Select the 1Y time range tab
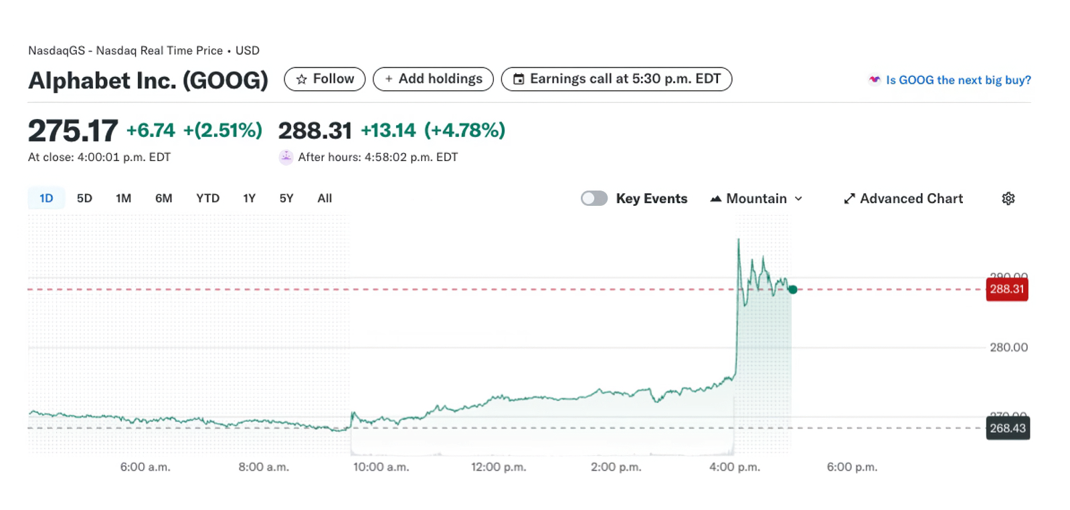 click(x=250, y=198)
